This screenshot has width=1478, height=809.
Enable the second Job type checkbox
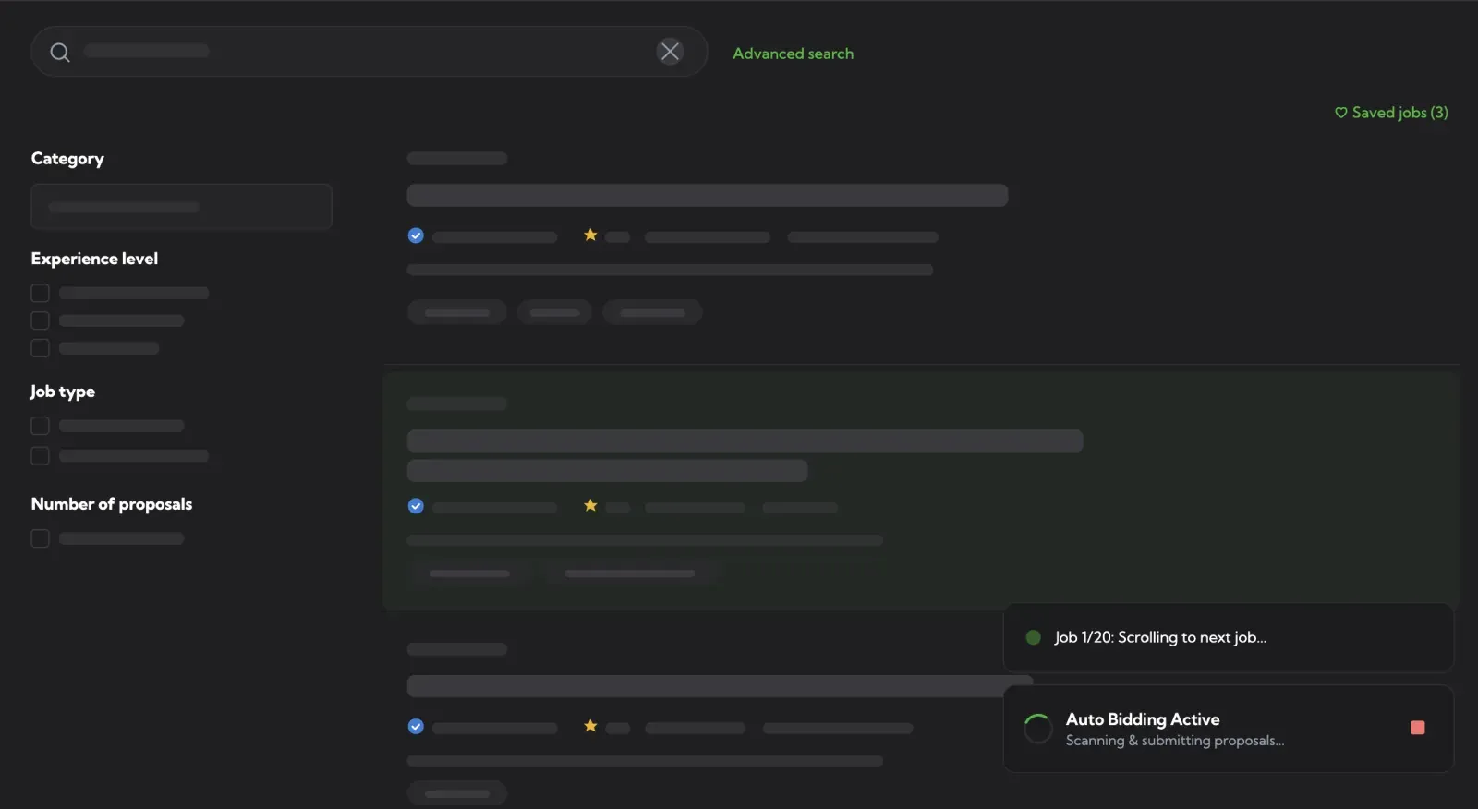[x=40, y=455]
